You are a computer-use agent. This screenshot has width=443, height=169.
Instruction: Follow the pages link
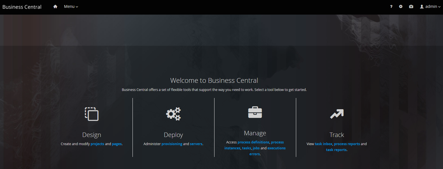click(x=117, y=144)
